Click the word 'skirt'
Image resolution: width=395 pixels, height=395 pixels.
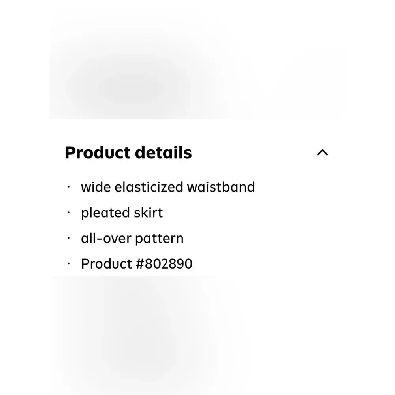click(149, 213)
